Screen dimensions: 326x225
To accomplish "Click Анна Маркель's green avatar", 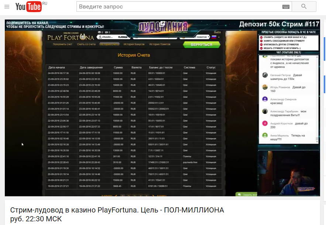I will [x=265, y=135].
